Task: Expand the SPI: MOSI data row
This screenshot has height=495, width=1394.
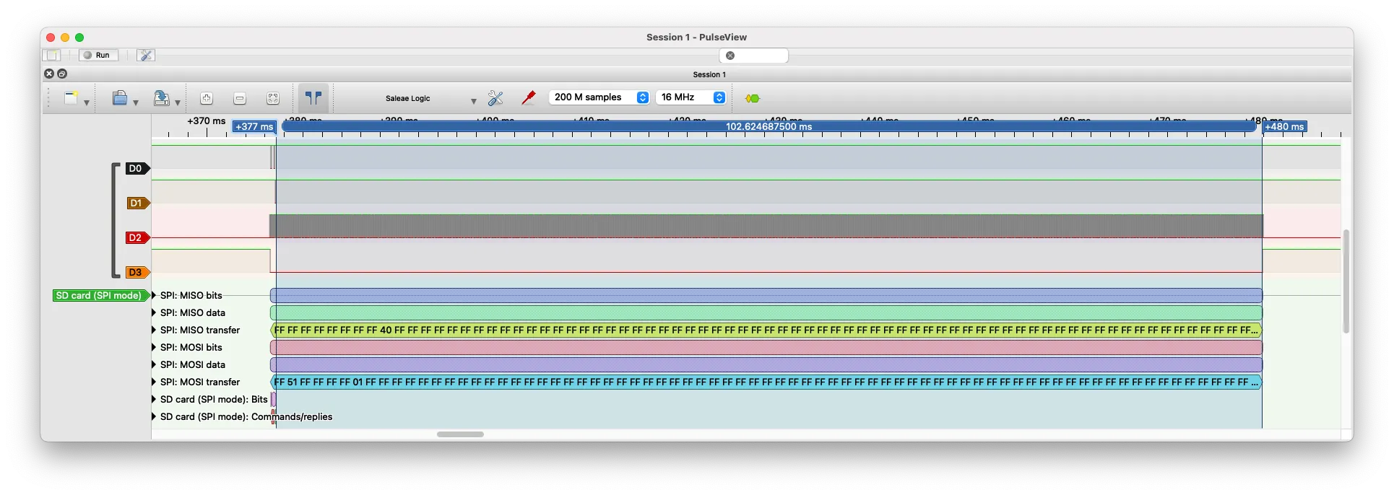Action: (x=154, y=364)
